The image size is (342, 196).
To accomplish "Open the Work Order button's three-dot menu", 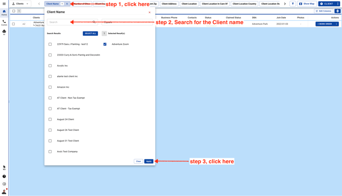I will [x=336, y=24].
